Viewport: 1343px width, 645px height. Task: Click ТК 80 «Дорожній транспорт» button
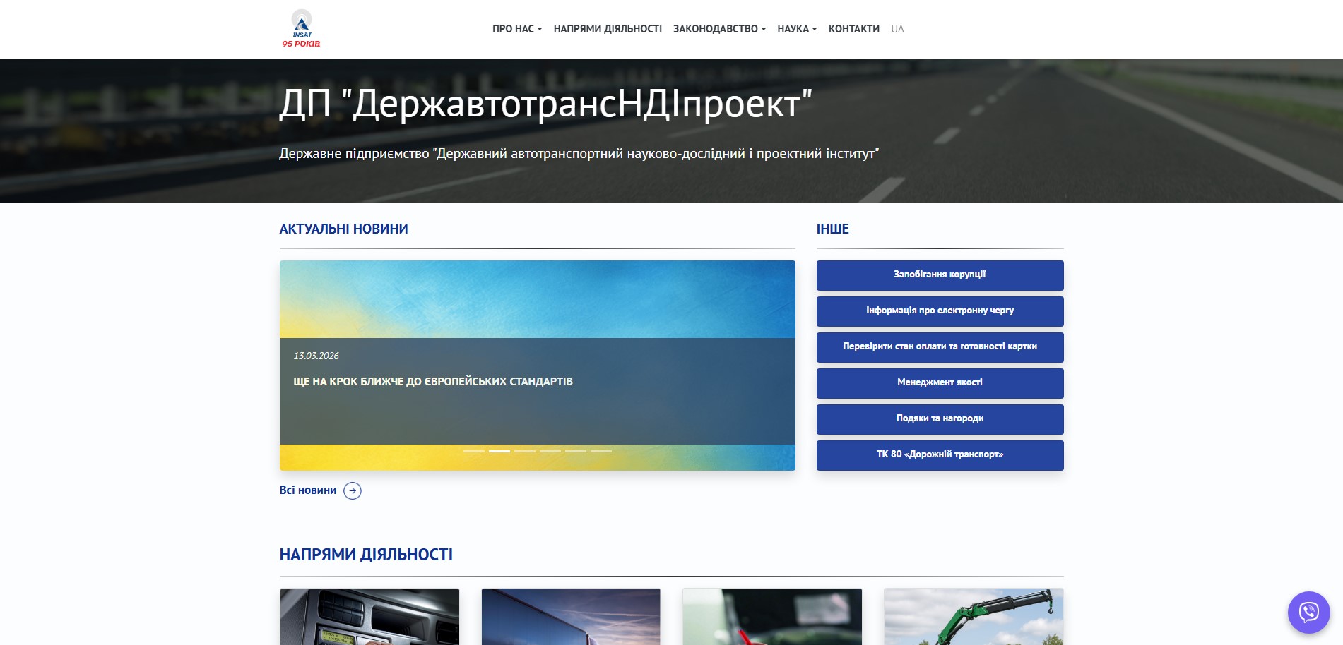(940, 455)
